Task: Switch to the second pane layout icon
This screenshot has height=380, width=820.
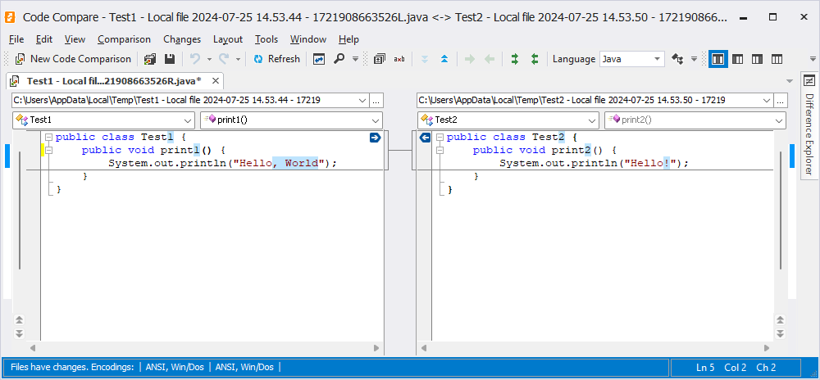Action: coord(737,59)
